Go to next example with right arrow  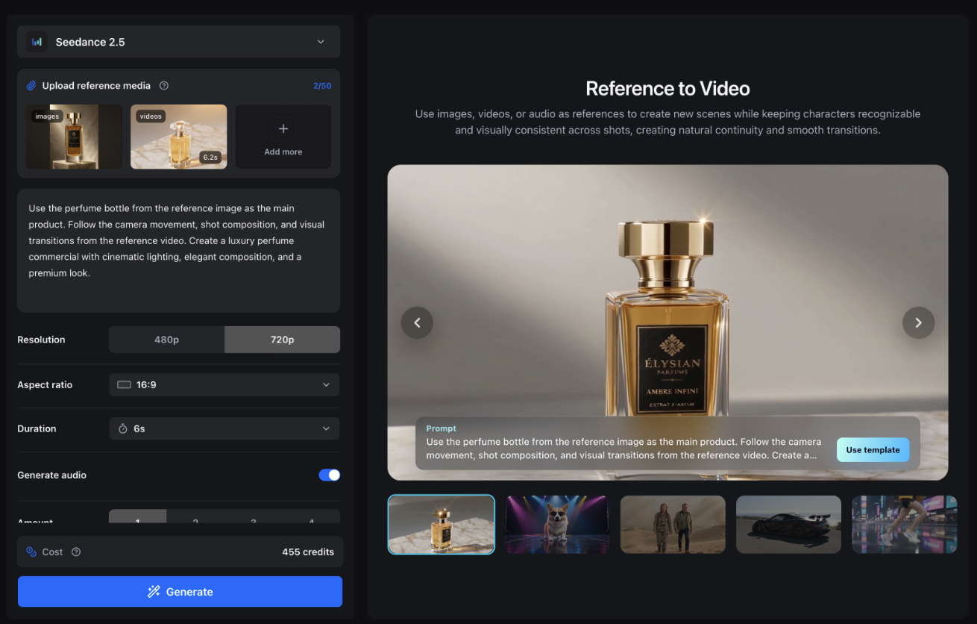[919, 322]
